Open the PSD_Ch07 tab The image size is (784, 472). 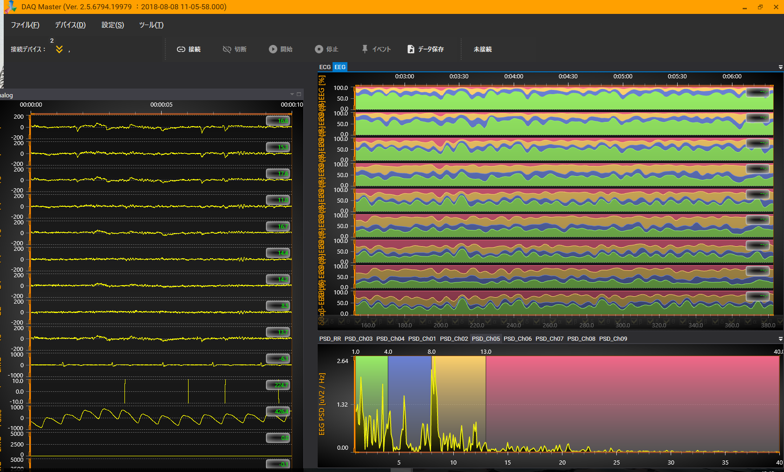[x=549, y=339]
